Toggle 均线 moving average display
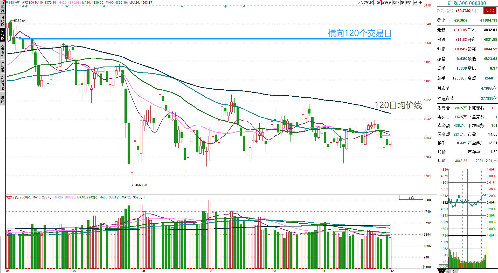This screenshot has width=498, height=273. click(396, 3)
